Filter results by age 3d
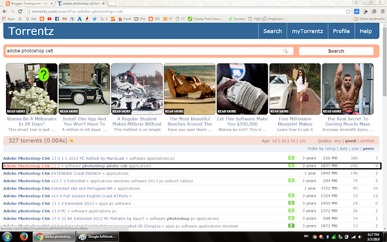Image resolution: width=387 pixels, height=242 pixels. [284, 141]
